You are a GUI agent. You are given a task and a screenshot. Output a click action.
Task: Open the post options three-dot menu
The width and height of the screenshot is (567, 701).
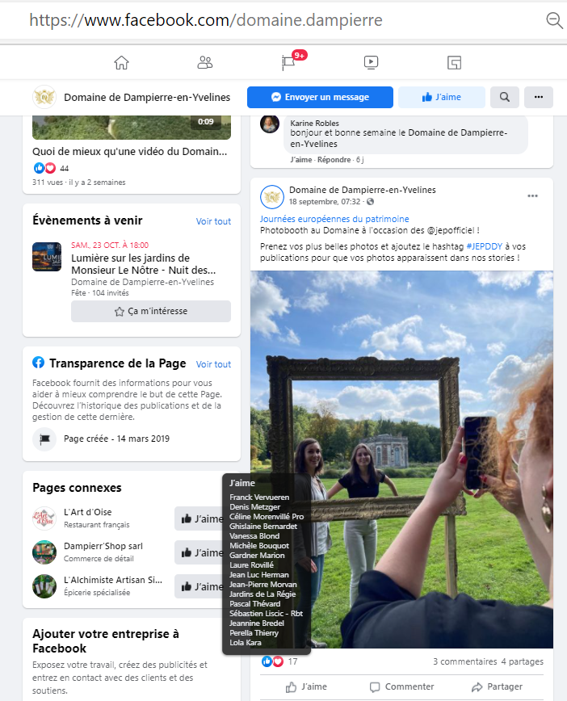532,195
